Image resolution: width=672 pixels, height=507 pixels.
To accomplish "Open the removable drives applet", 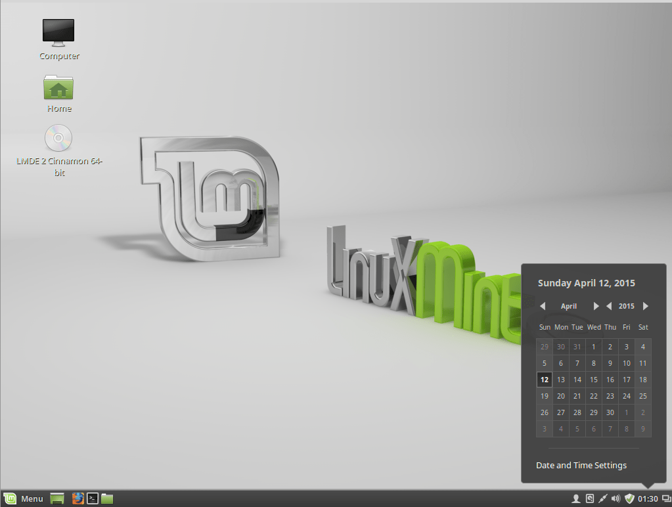I will coord(590,498).
